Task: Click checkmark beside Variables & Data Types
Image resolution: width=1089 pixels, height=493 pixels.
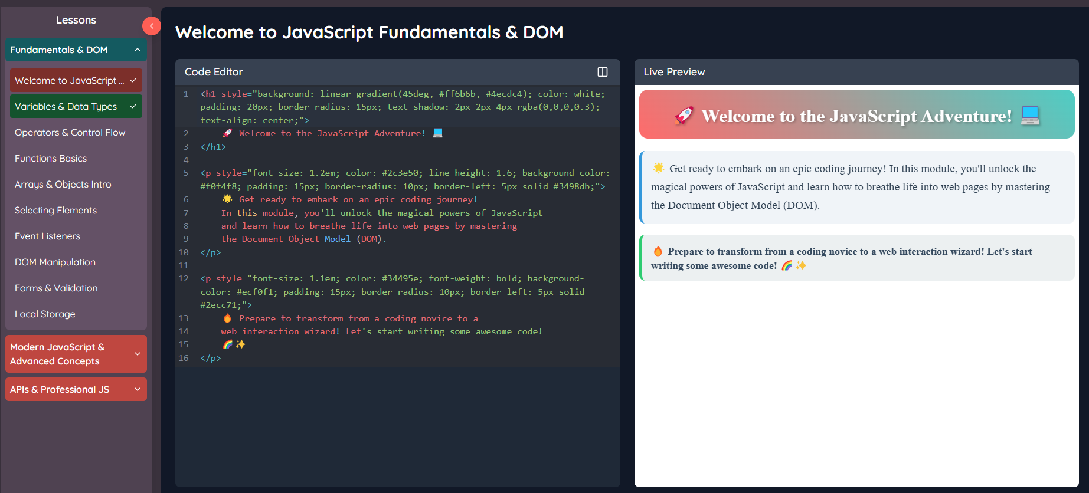Action: point(133,106)
